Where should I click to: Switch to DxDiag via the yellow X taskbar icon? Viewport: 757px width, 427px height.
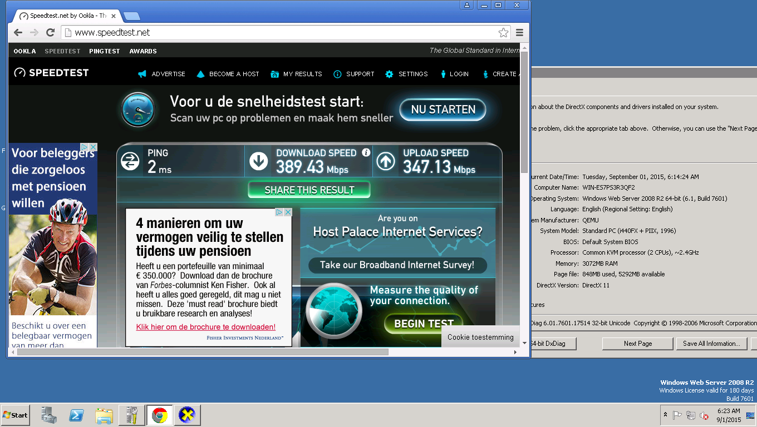tap(188, 415)
